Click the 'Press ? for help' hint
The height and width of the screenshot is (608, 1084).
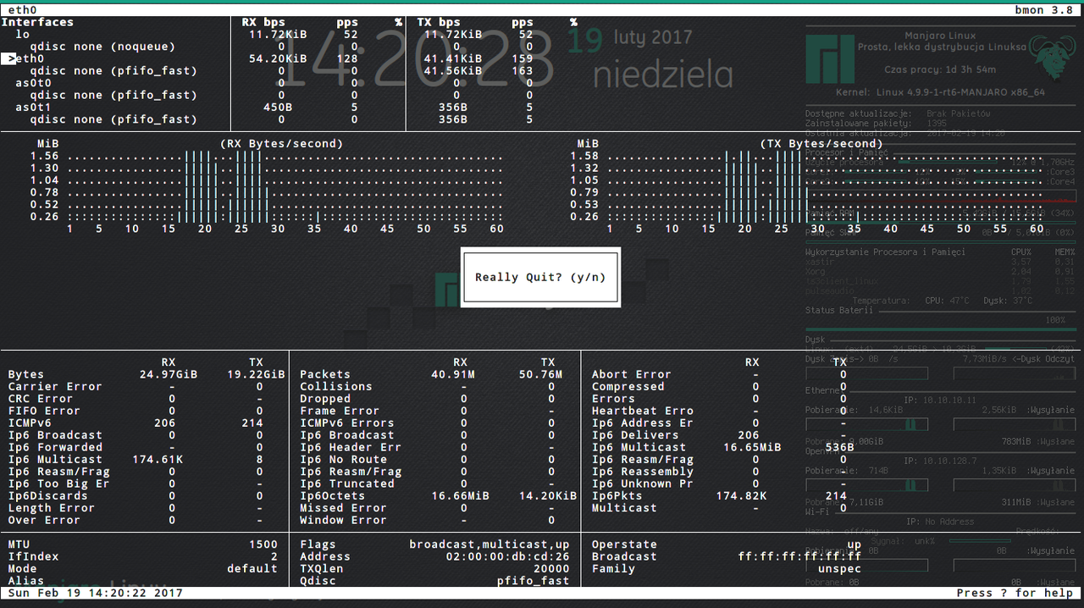point(1015,593)
